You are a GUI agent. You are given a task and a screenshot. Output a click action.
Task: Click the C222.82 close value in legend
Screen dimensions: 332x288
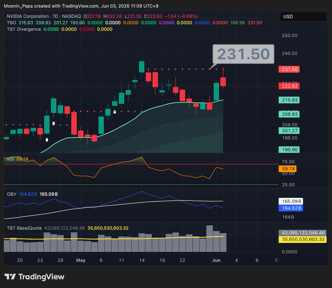(x=153, y=16)
